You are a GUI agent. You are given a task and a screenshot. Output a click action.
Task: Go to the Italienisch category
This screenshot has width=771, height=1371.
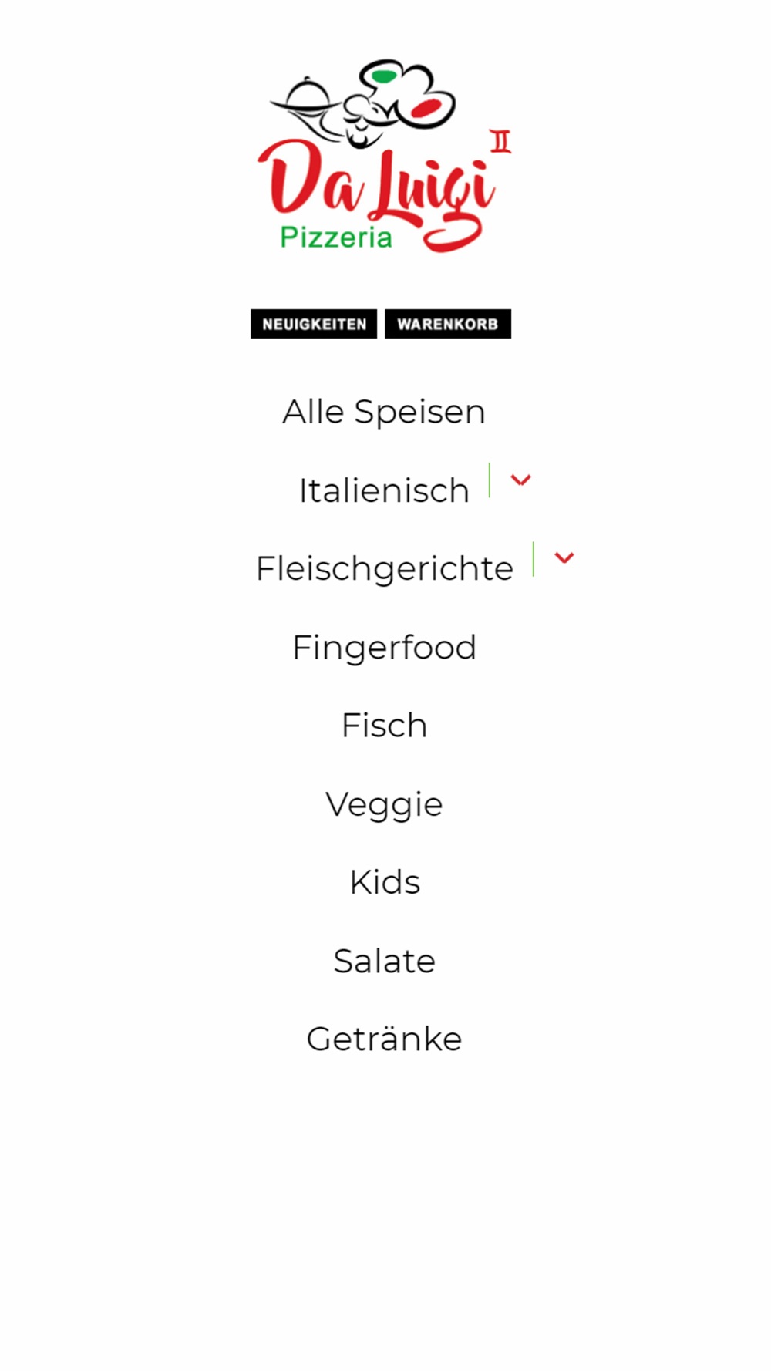(x=384, y=490)
